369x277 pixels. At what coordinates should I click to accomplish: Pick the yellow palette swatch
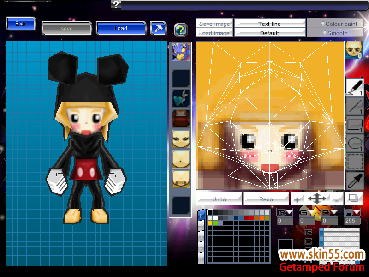(210, 223)
